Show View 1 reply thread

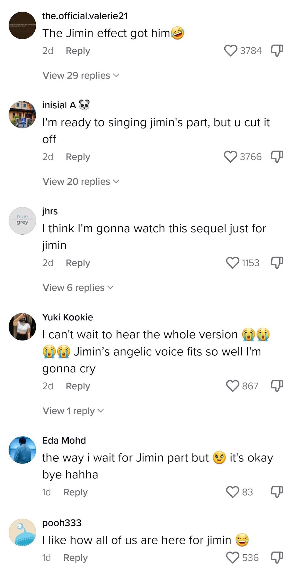pos(73,411)
